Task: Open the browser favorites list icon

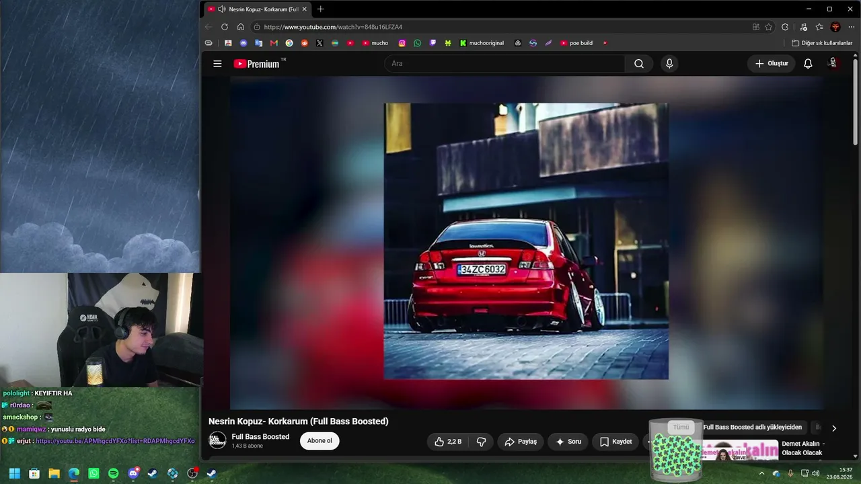Action: (819, 27)
